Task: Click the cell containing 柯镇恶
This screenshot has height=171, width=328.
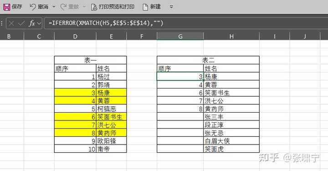Action: 111,109
